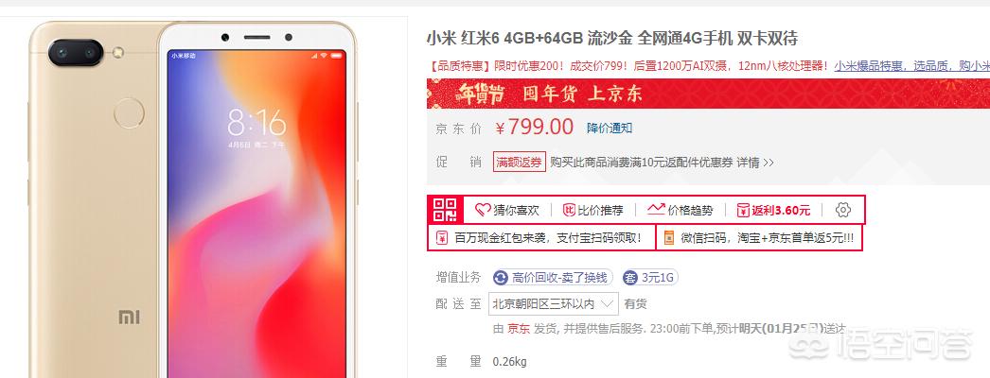Image resolution: width=990 pixels, height=378 pixels.
Task: Click the 京东 seller link in delivery info
Action: click(x=519, y=328)
